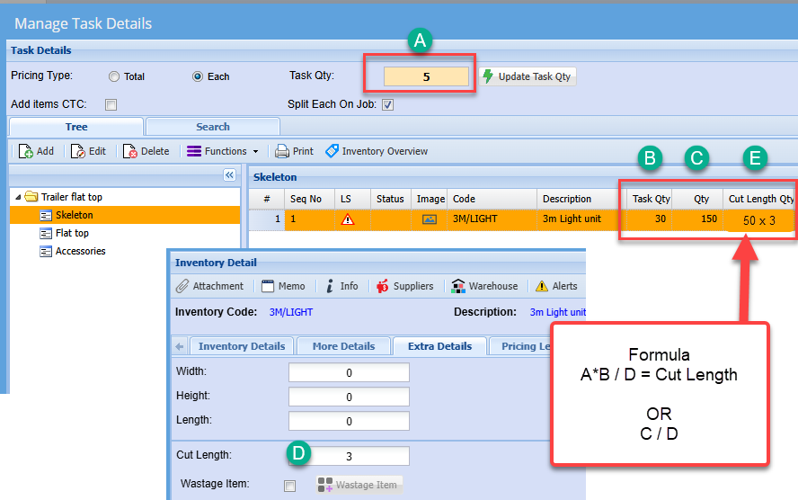Click the Image column header
The width and height of the screenshot is (798, 500).
[x=430, y=199]
